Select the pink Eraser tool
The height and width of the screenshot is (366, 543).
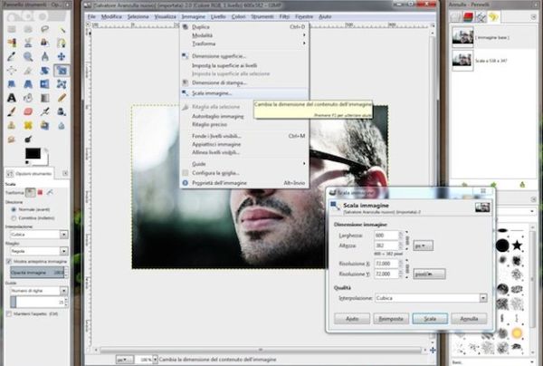click(x=28, y=111)
